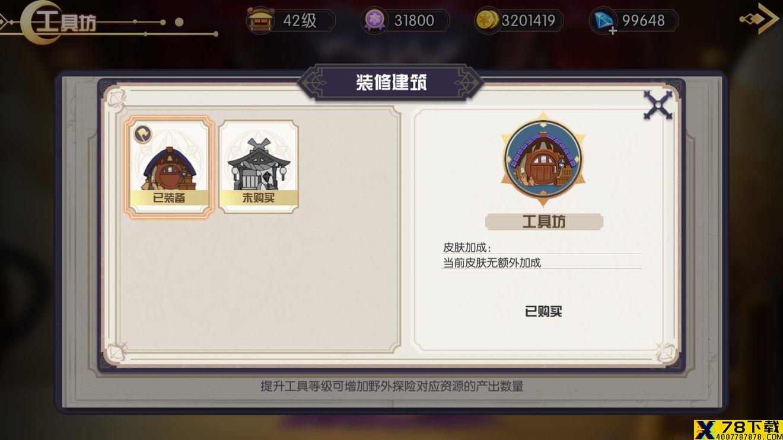Viewport: 783px width, 440px height.
Task: Click the 已购买 status button
Action: pyautogui.click(x=543, y=311)
